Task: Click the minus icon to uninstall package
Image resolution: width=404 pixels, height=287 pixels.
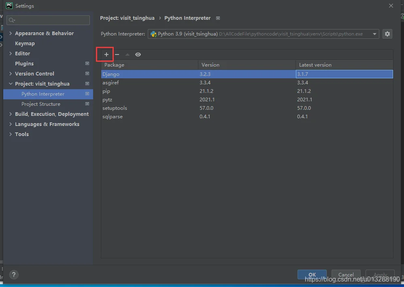Action: click(117, 54)
